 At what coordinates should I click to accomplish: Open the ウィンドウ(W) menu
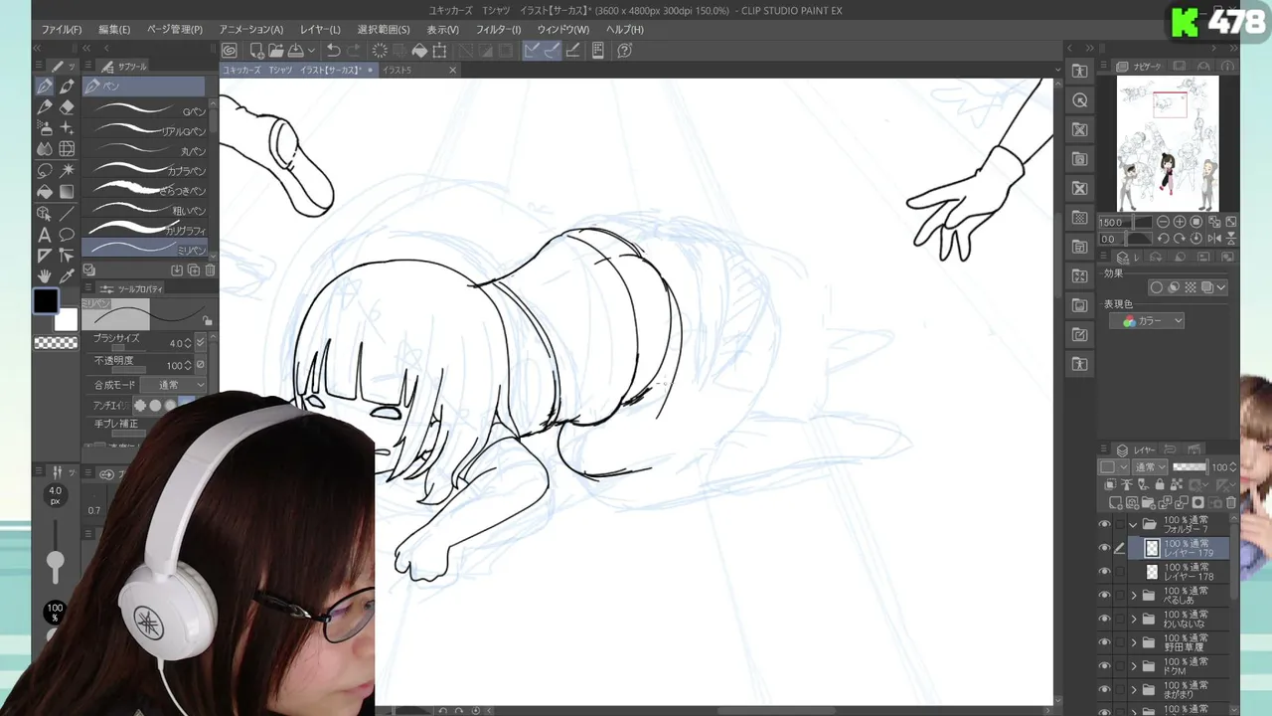(x=562, y=30)
